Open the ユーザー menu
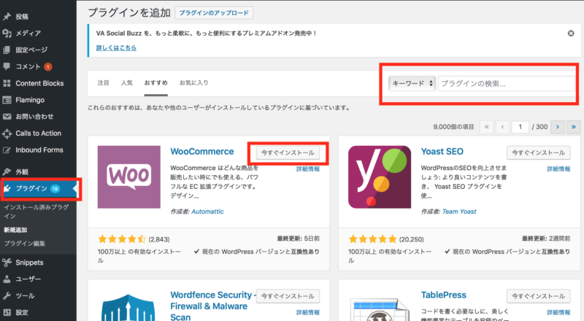 point(39,279)
